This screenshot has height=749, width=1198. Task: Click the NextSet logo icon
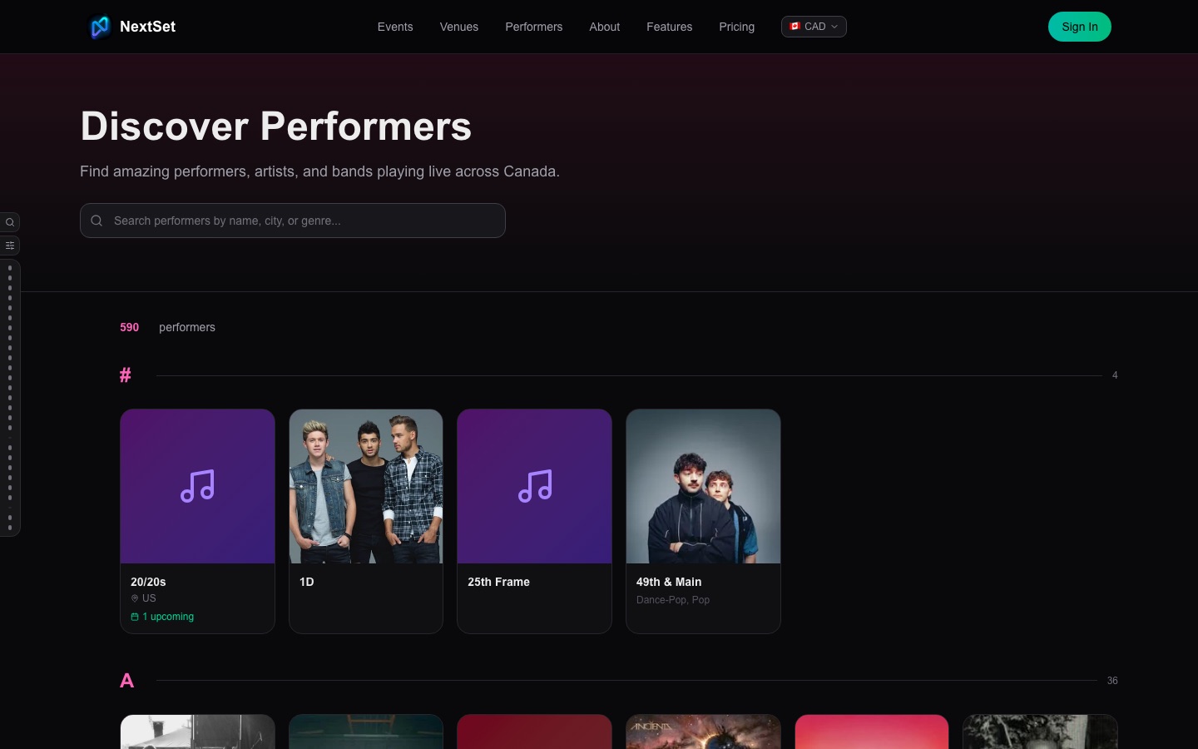coord(100,27)
